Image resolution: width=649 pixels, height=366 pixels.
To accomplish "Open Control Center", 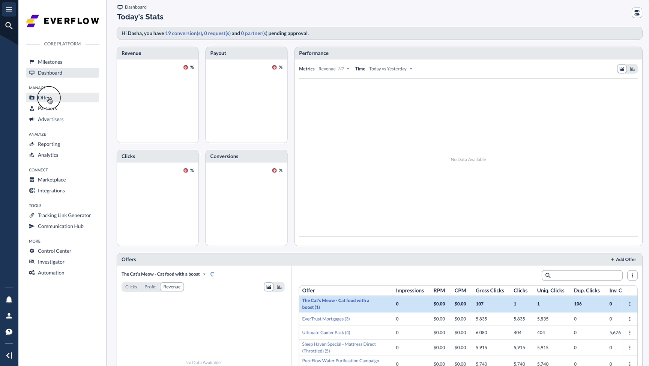I will 62,251.
